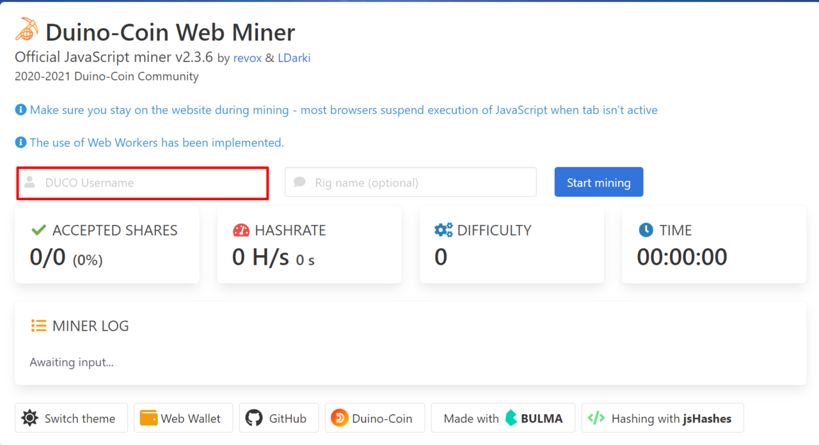Open the revox author link

pyautogui.click(x=248, y=58)
